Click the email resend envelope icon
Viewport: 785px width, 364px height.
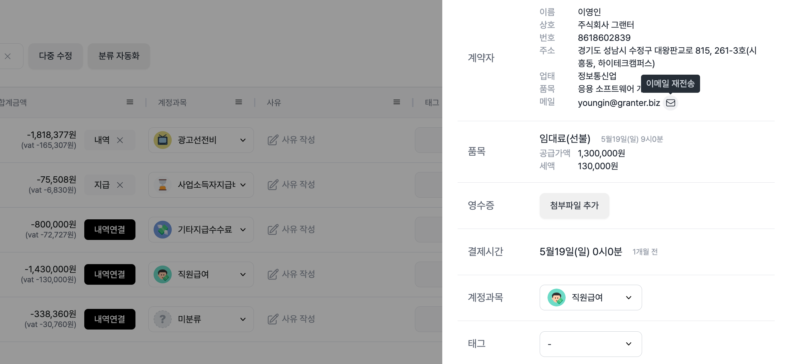671,103
